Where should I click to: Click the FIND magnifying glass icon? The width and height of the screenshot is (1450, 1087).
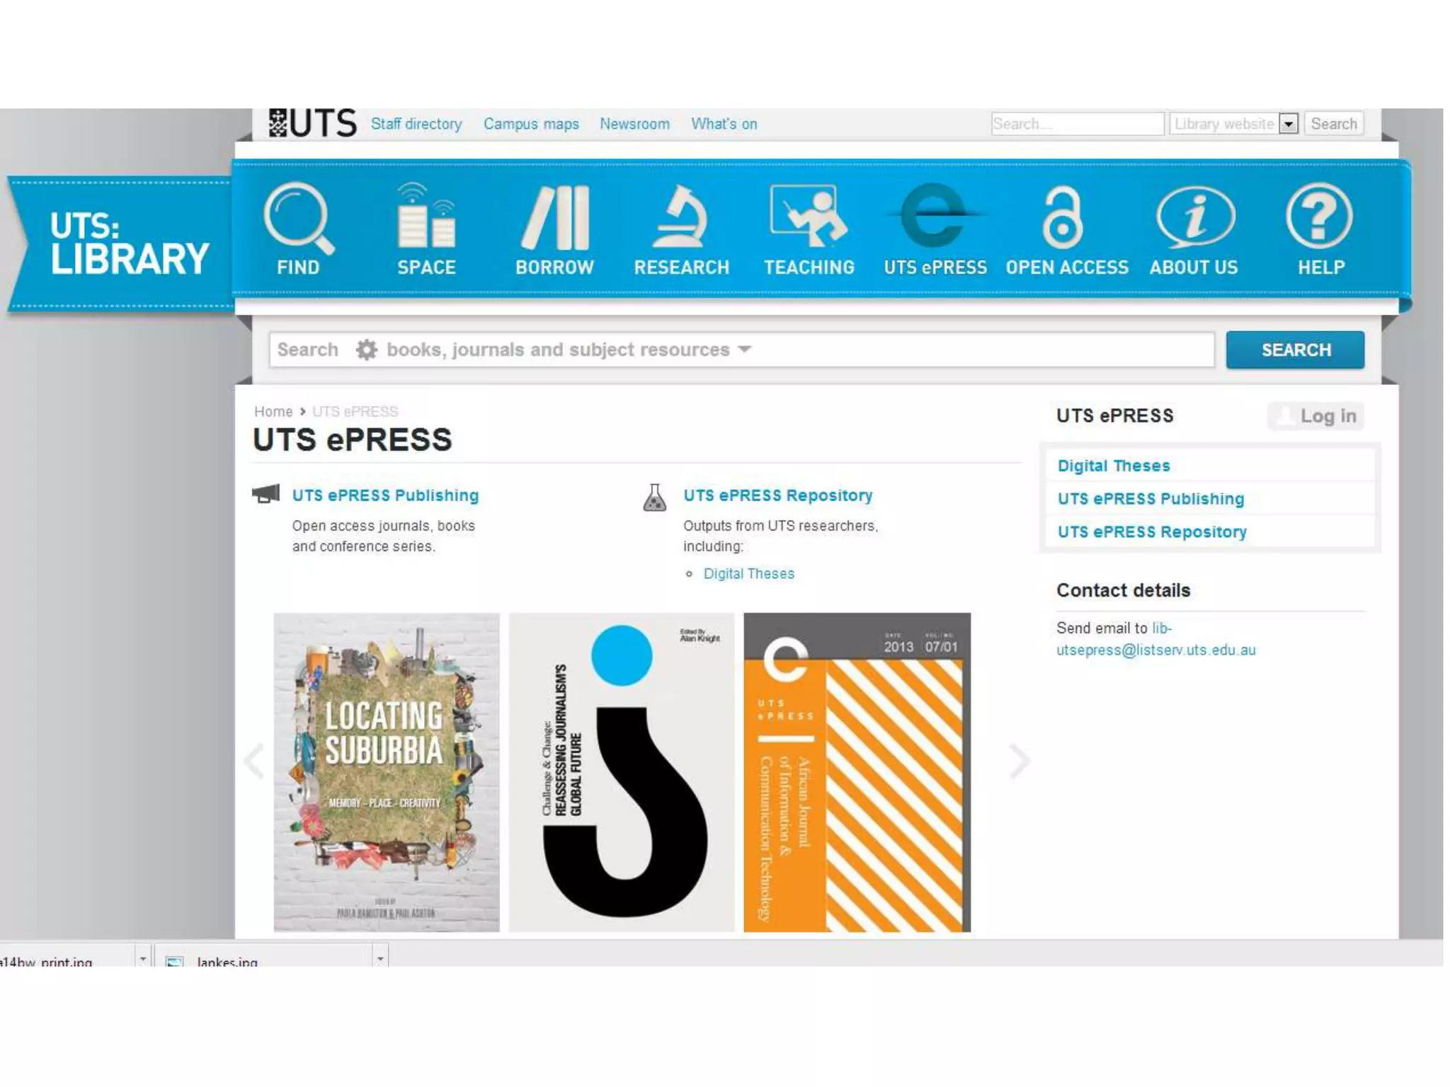tap(298, 217)
